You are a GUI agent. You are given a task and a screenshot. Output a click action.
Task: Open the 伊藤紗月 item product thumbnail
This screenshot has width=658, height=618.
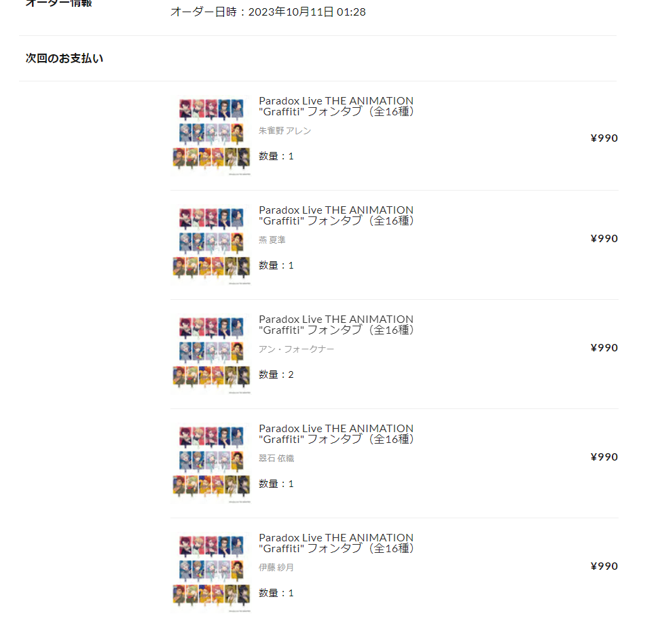[x=211, y=573]
